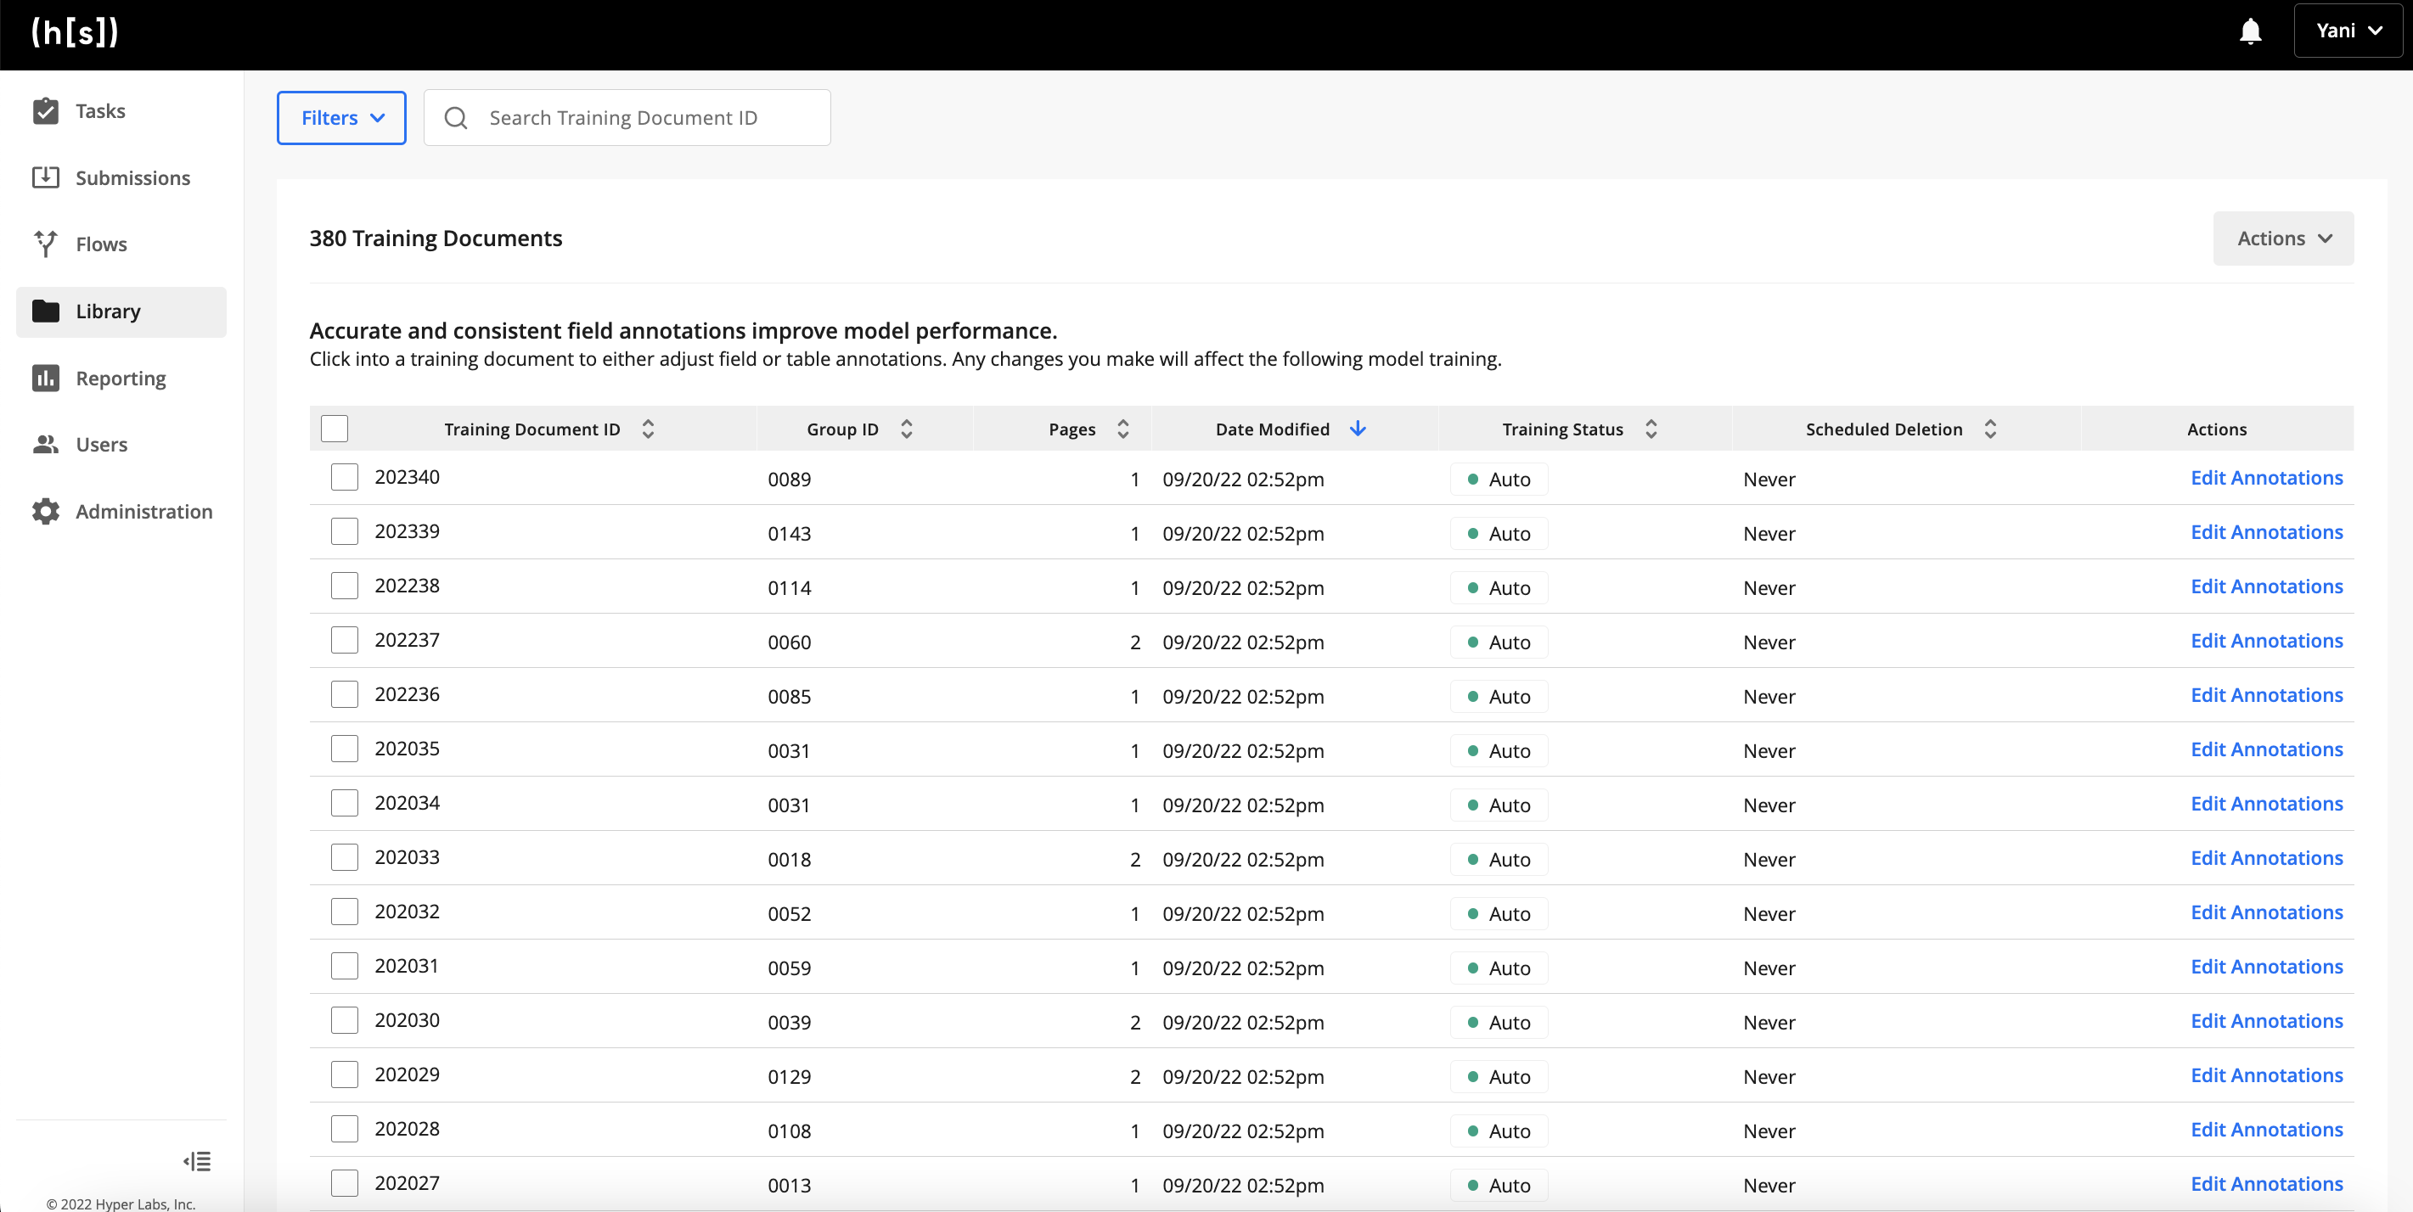Go to Flows section
Image resolution: width=2413 pixels, height=1212 pixels.
(121, 244)
